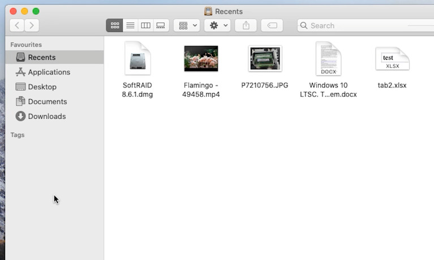
Task: Click the Favourites section header
Action: (x=26, y=45)
